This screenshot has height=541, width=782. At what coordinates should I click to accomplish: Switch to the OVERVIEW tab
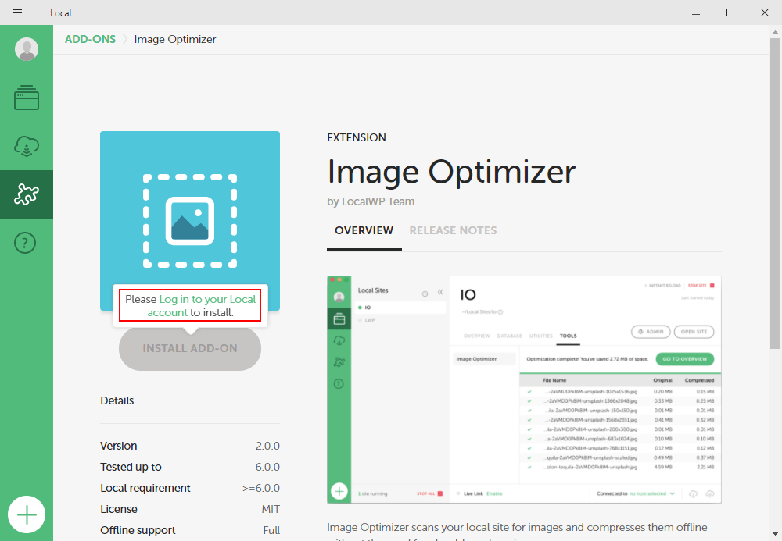tap(364, 230)
